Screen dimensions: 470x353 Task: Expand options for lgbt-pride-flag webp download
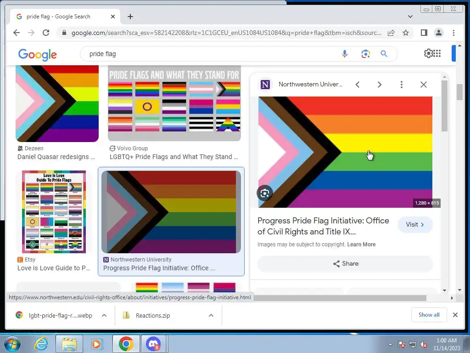click(104, 315)
